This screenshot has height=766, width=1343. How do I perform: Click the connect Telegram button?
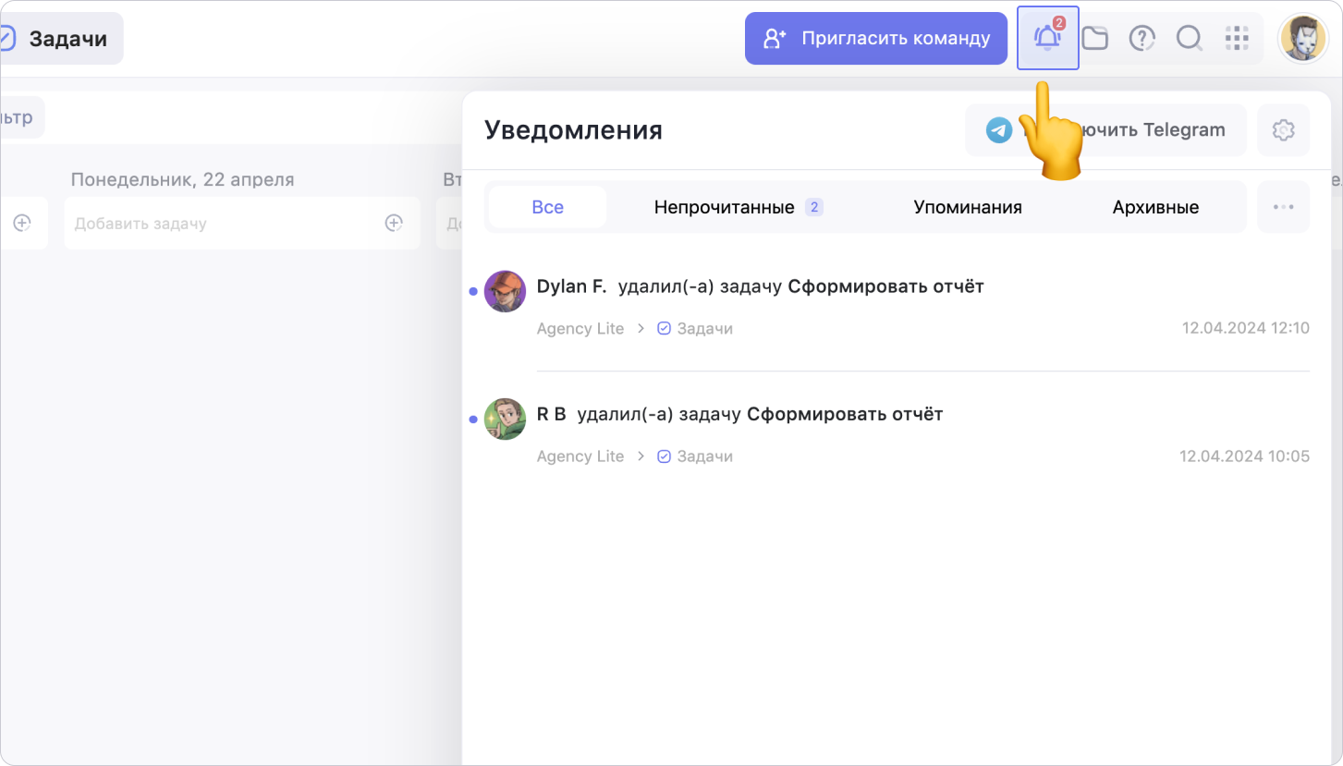pyautogui.click(x=1105, y=130)
